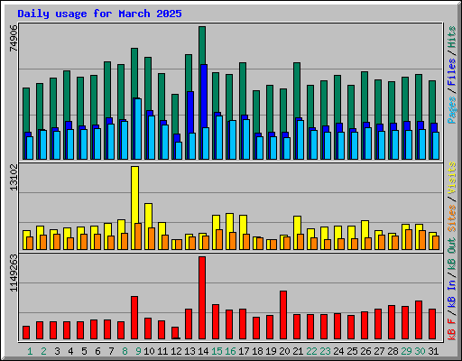The height and width of the screenshot is (361, 462).
Task: Click the 'Files' legend label
Action: click(451, 72)
